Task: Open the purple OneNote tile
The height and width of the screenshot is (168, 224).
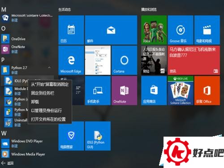Action: pos(124,90)
